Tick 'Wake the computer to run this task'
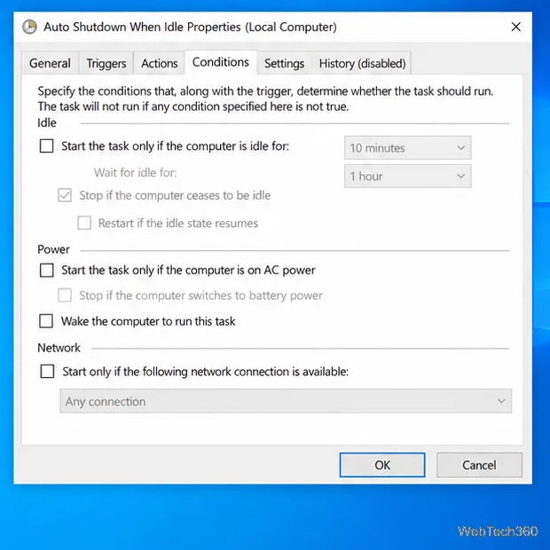The image size is (550, 550). [x=46, y=321]
